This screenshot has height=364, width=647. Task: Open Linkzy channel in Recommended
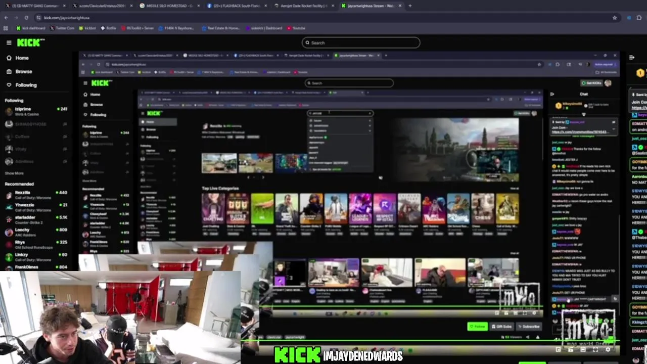click(x=36, y=257)
